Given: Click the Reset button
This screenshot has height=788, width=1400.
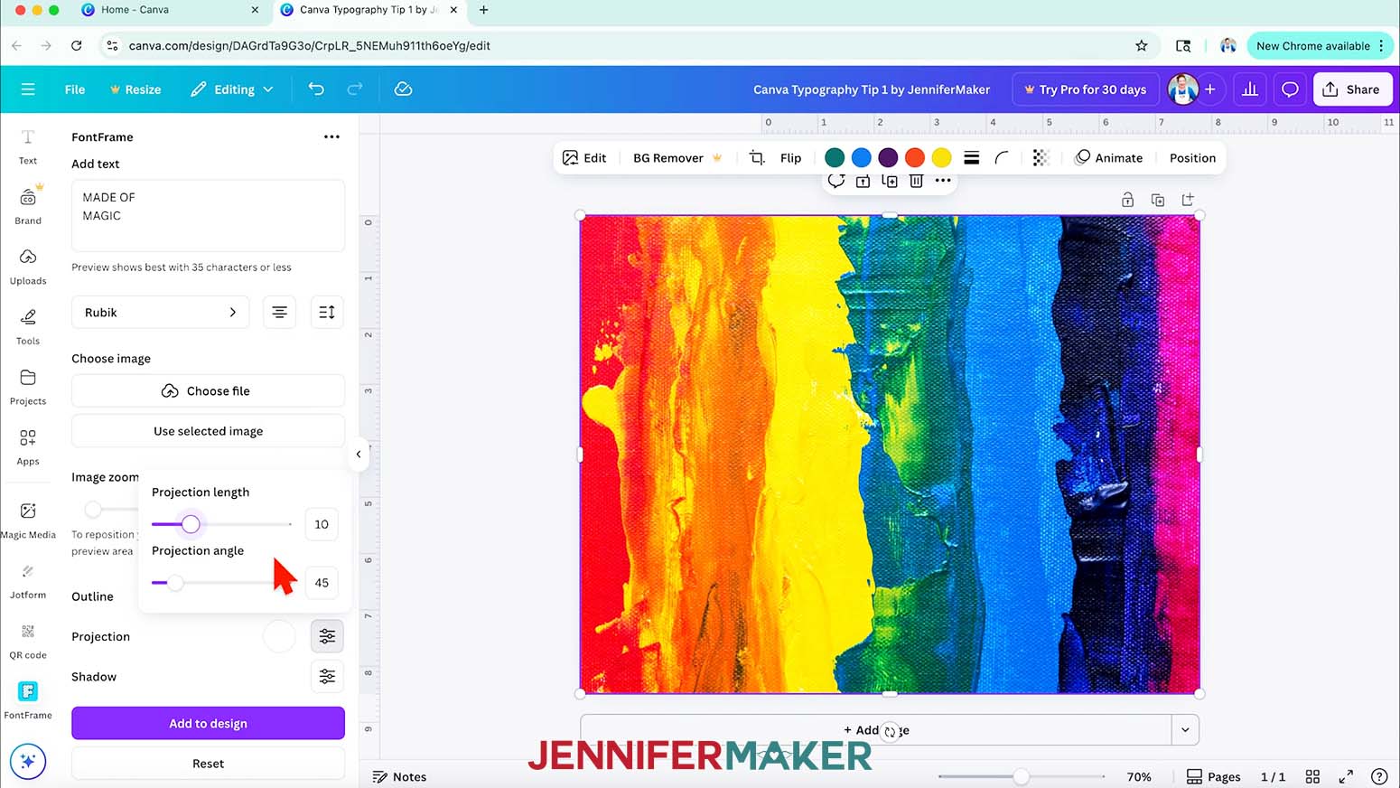Looking at the screenshot, I should pyautogui.click(x=208, y=764).
